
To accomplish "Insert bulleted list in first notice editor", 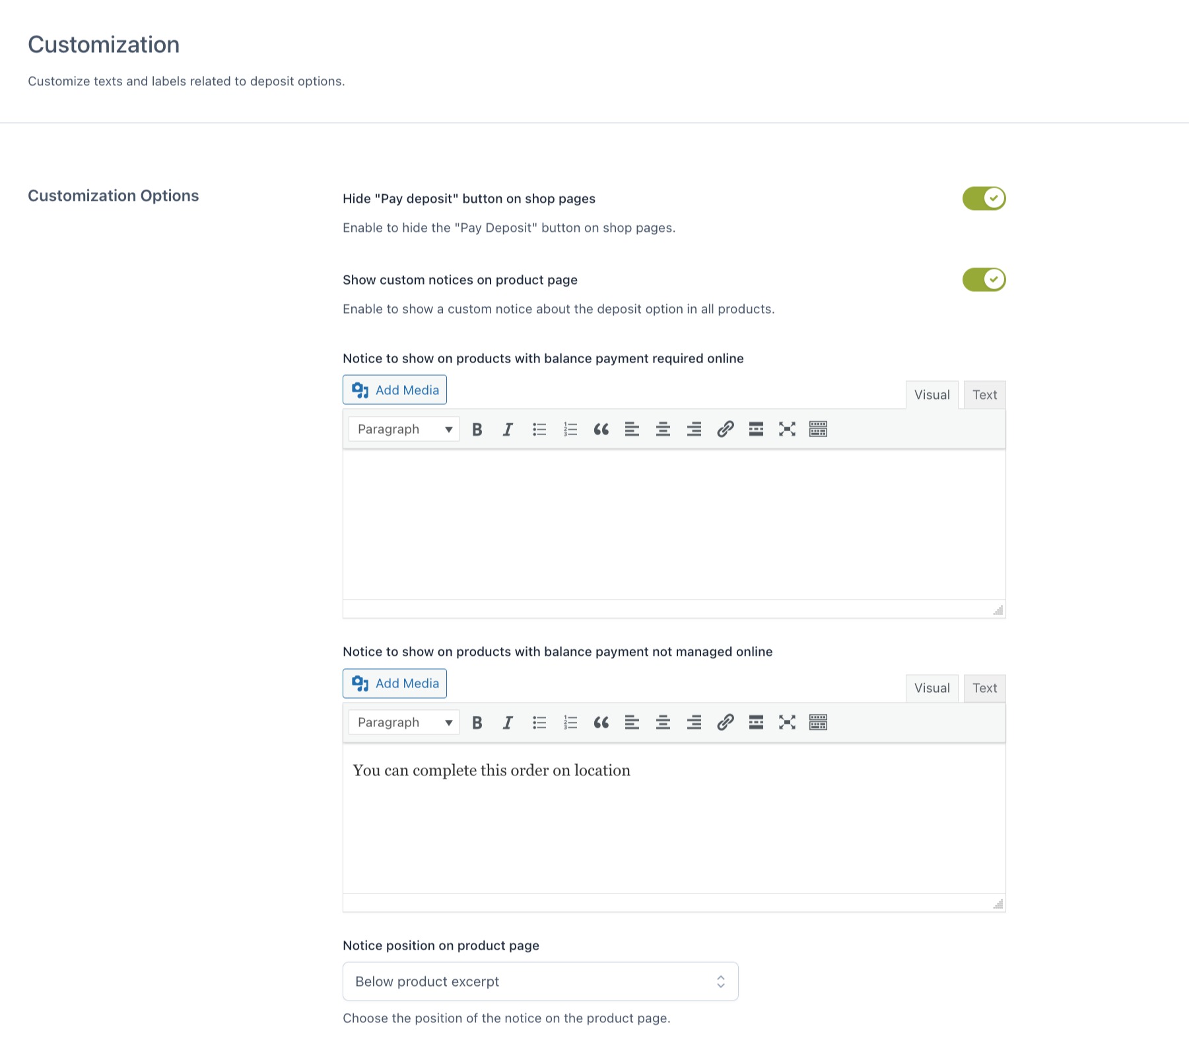I will point(539,430).
